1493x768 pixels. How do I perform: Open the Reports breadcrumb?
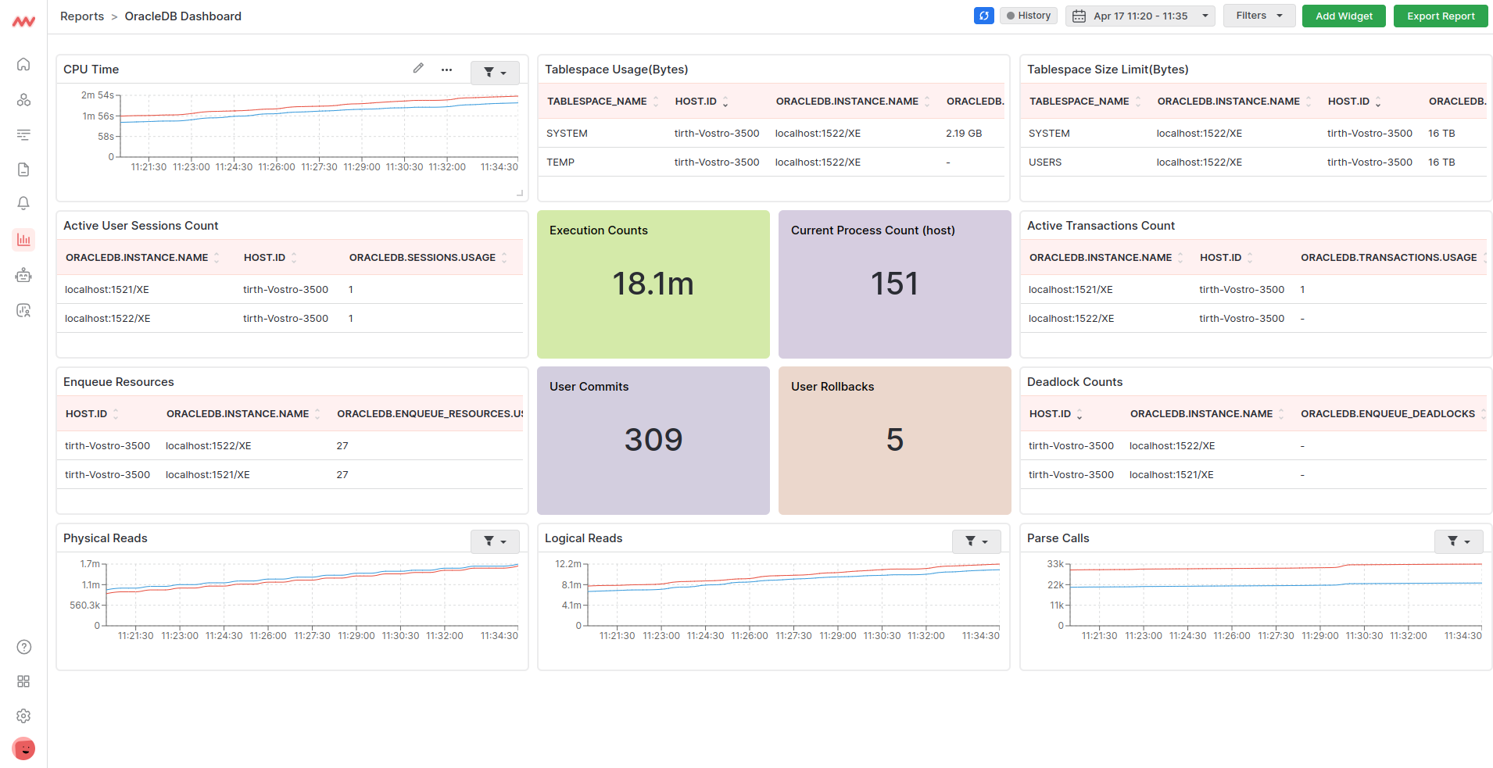[x=82, y=16]
